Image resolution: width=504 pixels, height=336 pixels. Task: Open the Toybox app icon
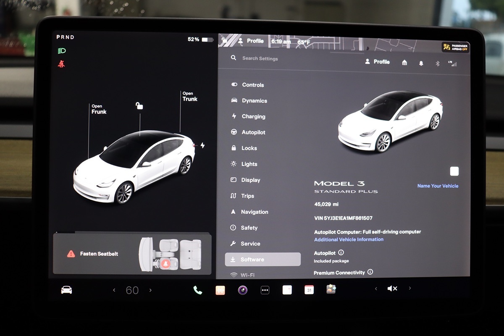[331, 289]
